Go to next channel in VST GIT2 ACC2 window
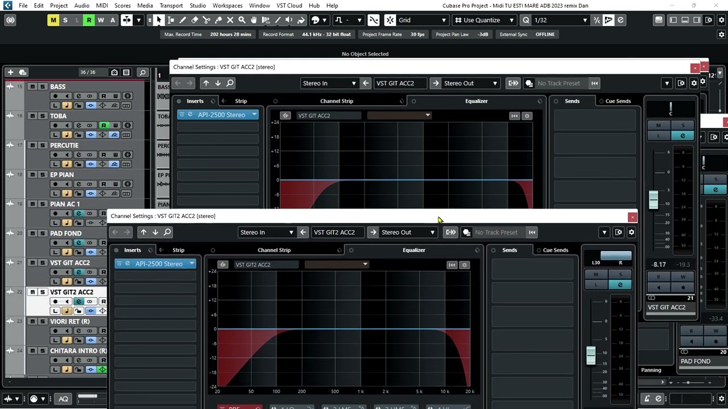Viewport: 728px width, 409px height. (155, 232)
